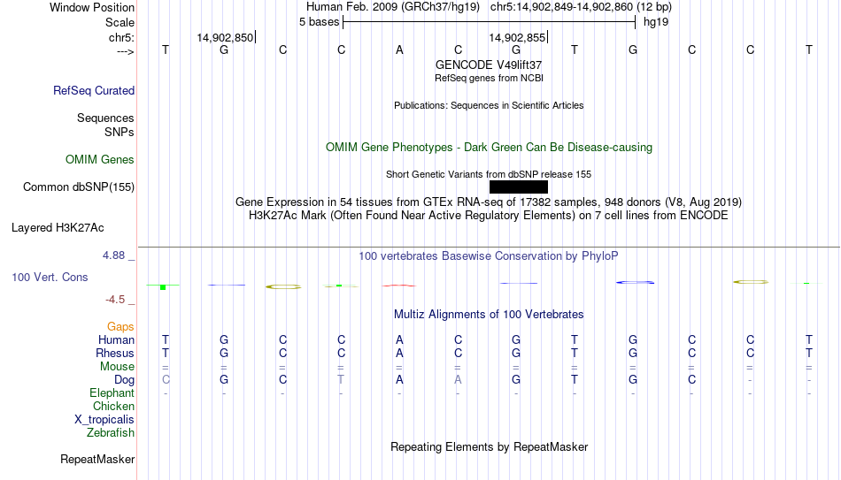Click the 4.88 PhyloP upper value
This screenshot has height=480, width=841.
[113, 255]
